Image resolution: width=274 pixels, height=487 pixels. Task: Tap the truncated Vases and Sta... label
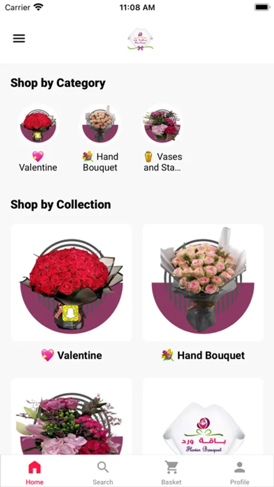[162, 162]
